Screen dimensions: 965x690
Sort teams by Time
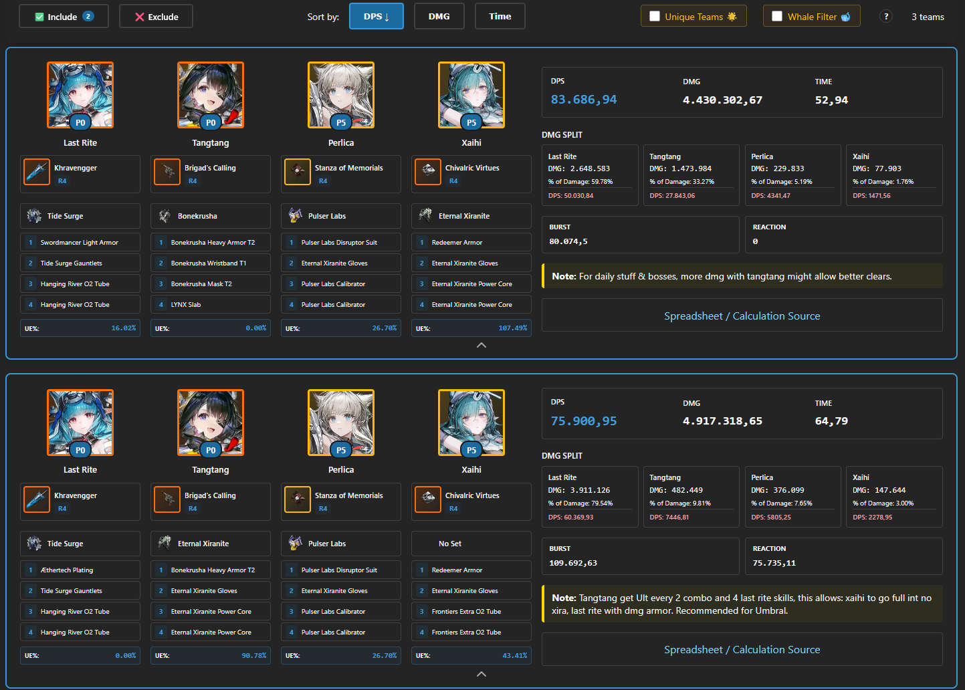tap(500, 16)
